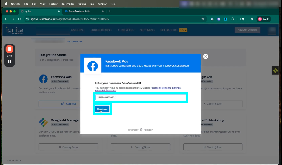This screenshot has height=165, width=282.
Task: Open the Help menu
Action: click(x=113, y=4)
